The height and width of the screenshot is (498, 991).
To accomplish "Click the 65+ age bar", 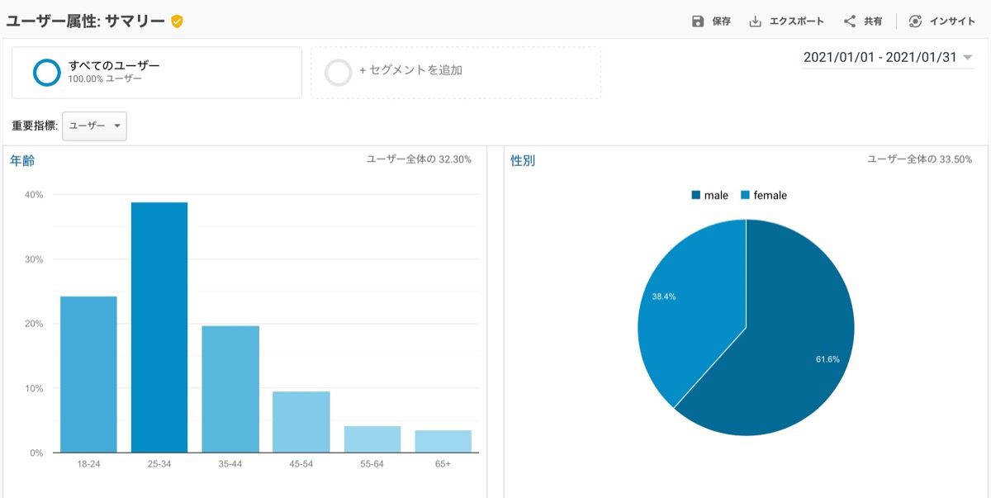I will coord(443,441).
